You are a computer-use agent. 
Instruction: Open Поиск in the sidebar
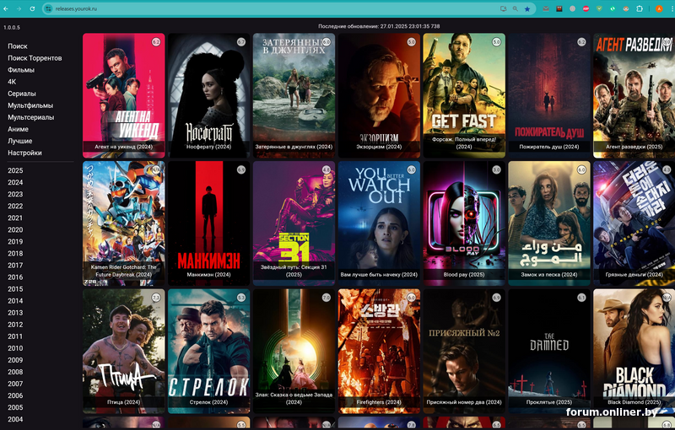(18, 46)
